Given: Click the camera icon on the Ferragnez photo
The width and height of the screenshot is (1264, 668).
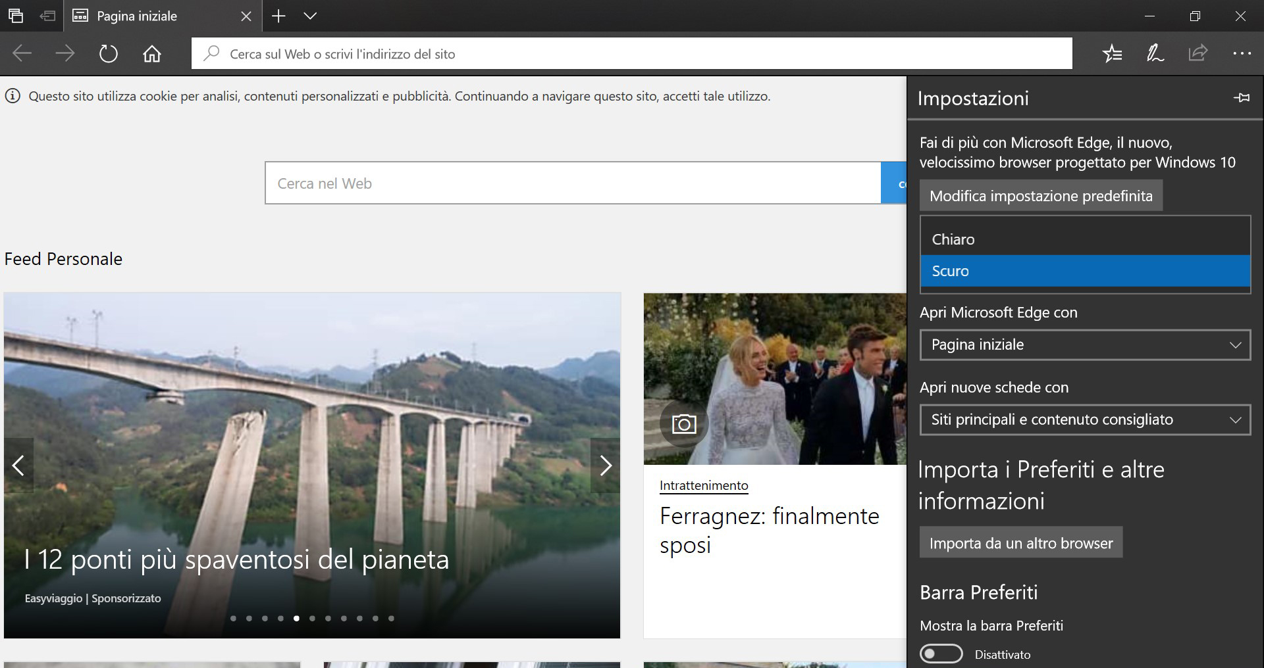Looking at the screenshot, I should pos(684,424).
